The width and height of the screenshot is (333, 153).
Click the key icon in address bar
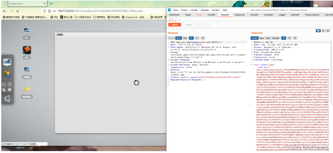pyautogui.click(x=54, y=11)
